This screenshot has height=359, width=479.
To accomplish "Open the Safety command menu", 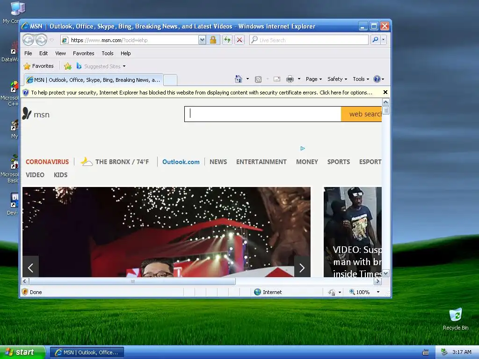I will [337, 79].
